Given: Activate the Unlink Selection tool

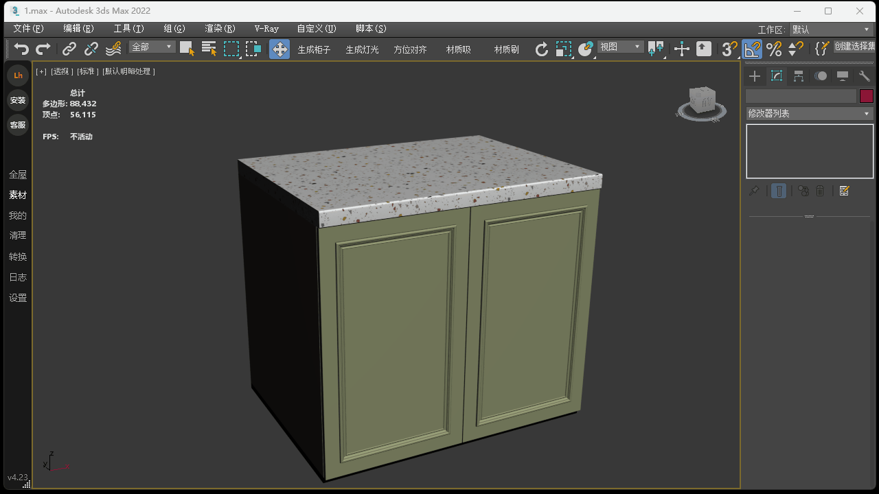Looking at the screenshot, I should click(91, 49).
